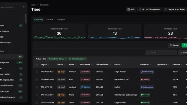
Task: Click the Männliche Tiere card
Action: tap(115, 32)
